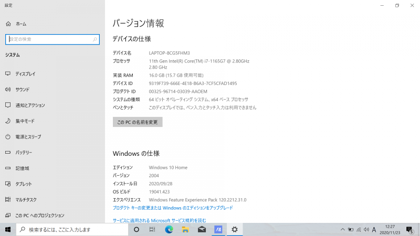This screenshot has width=420, height=236.
Task: Open サウンド settings
Action: (x=17, y=89)
